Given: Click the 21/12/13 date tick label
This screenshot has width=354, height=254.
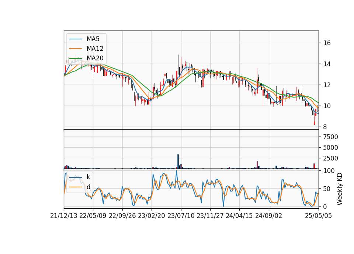Looking at the screenshot, I should click(64, 216).
